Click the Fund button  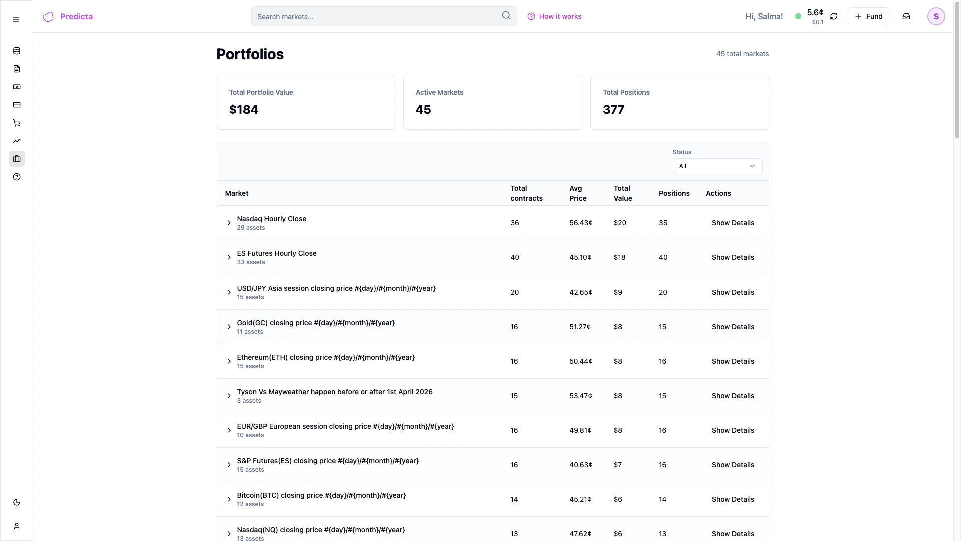click(x=869, y=16)
